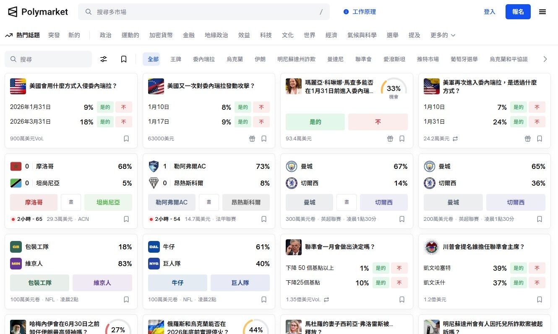Viewport: 558px width, 334px height.
Task: Bookmark the 川普會提名誰擔任聯準會主席 market
Action: tap(540, 299)
